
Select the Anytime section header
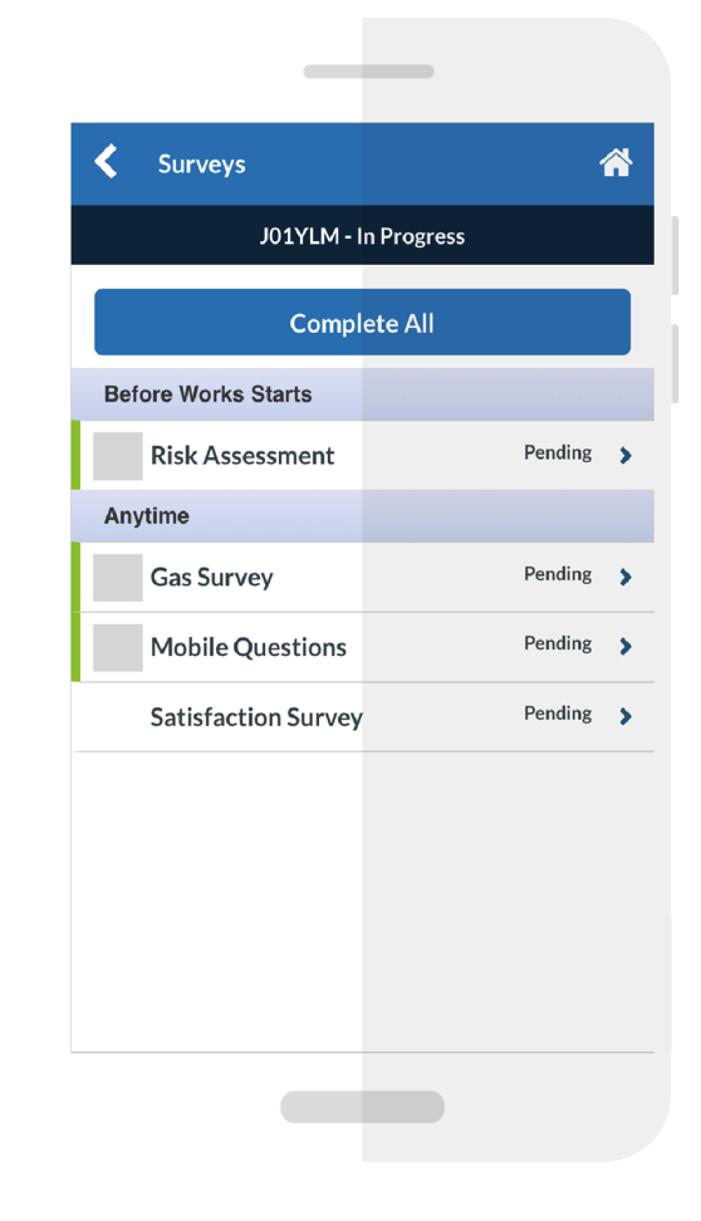coord(147,516)
